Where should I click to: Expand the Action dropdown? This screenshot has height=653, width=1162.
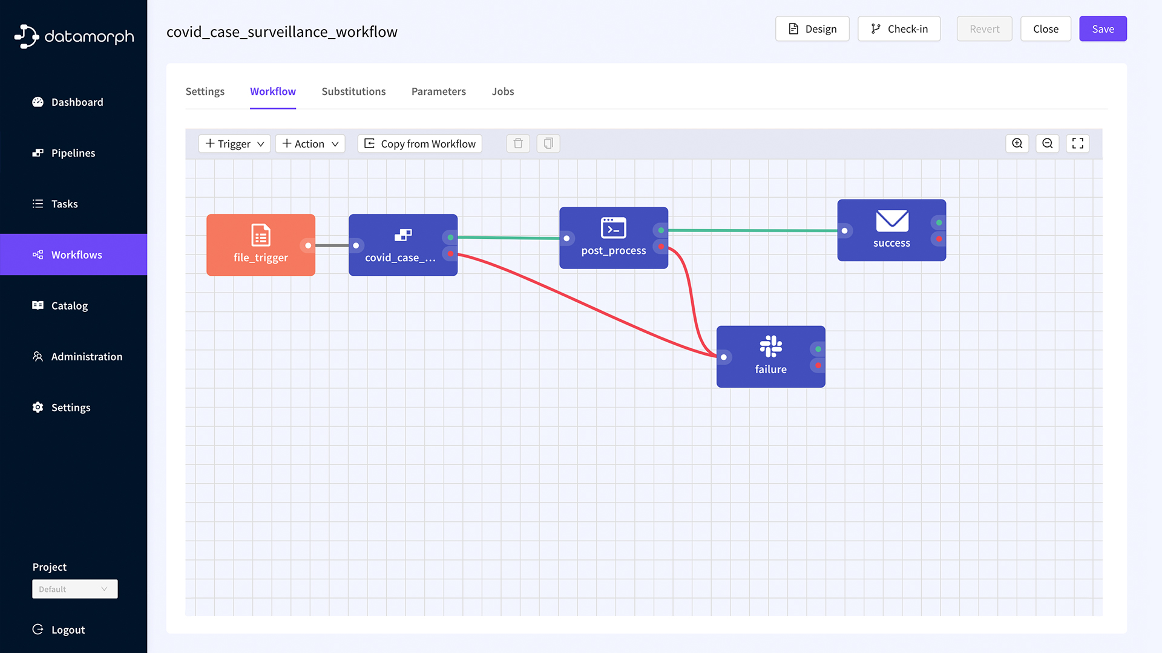(x=310, y=143)
